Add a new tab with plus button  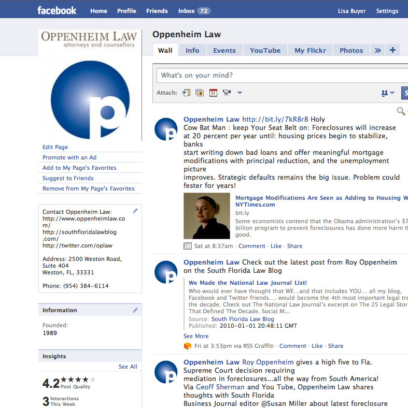392,50
